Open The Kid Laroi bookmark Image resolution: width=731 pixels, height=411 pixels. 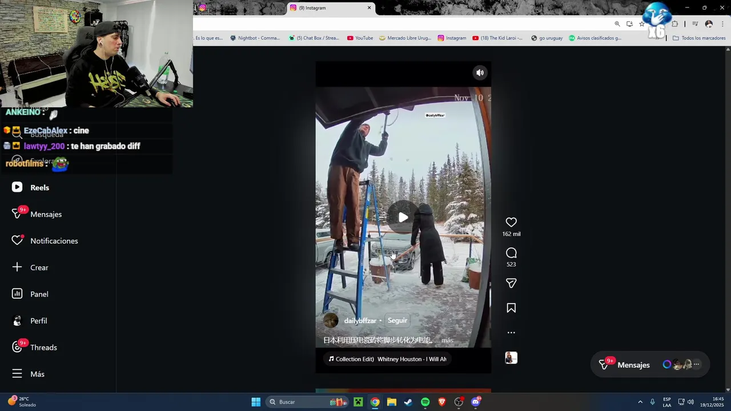tap(497, 38)
